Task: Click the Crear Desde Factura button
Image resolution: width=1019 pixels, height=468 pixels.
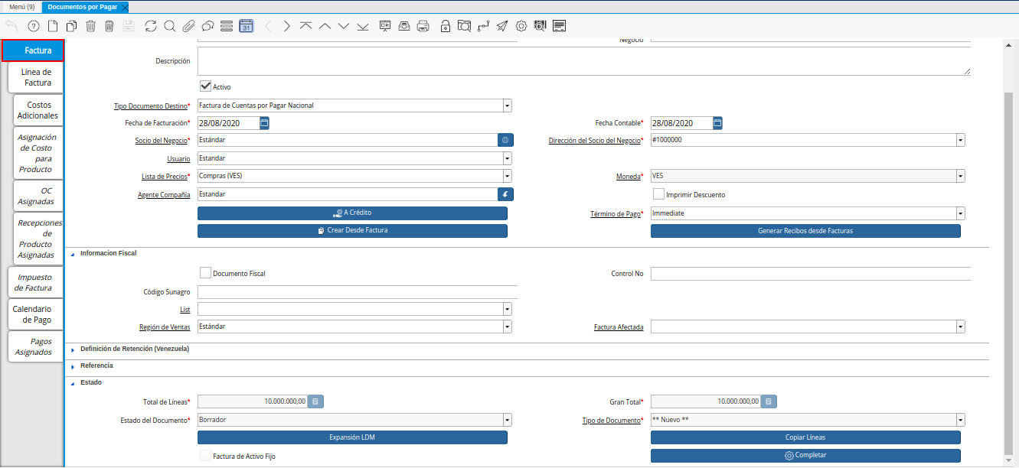Action: (352, 230)
